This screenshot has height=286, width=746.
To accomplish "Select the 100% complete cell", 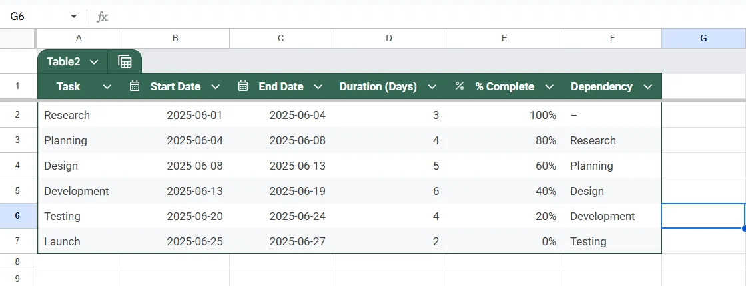I will point(504,115).
